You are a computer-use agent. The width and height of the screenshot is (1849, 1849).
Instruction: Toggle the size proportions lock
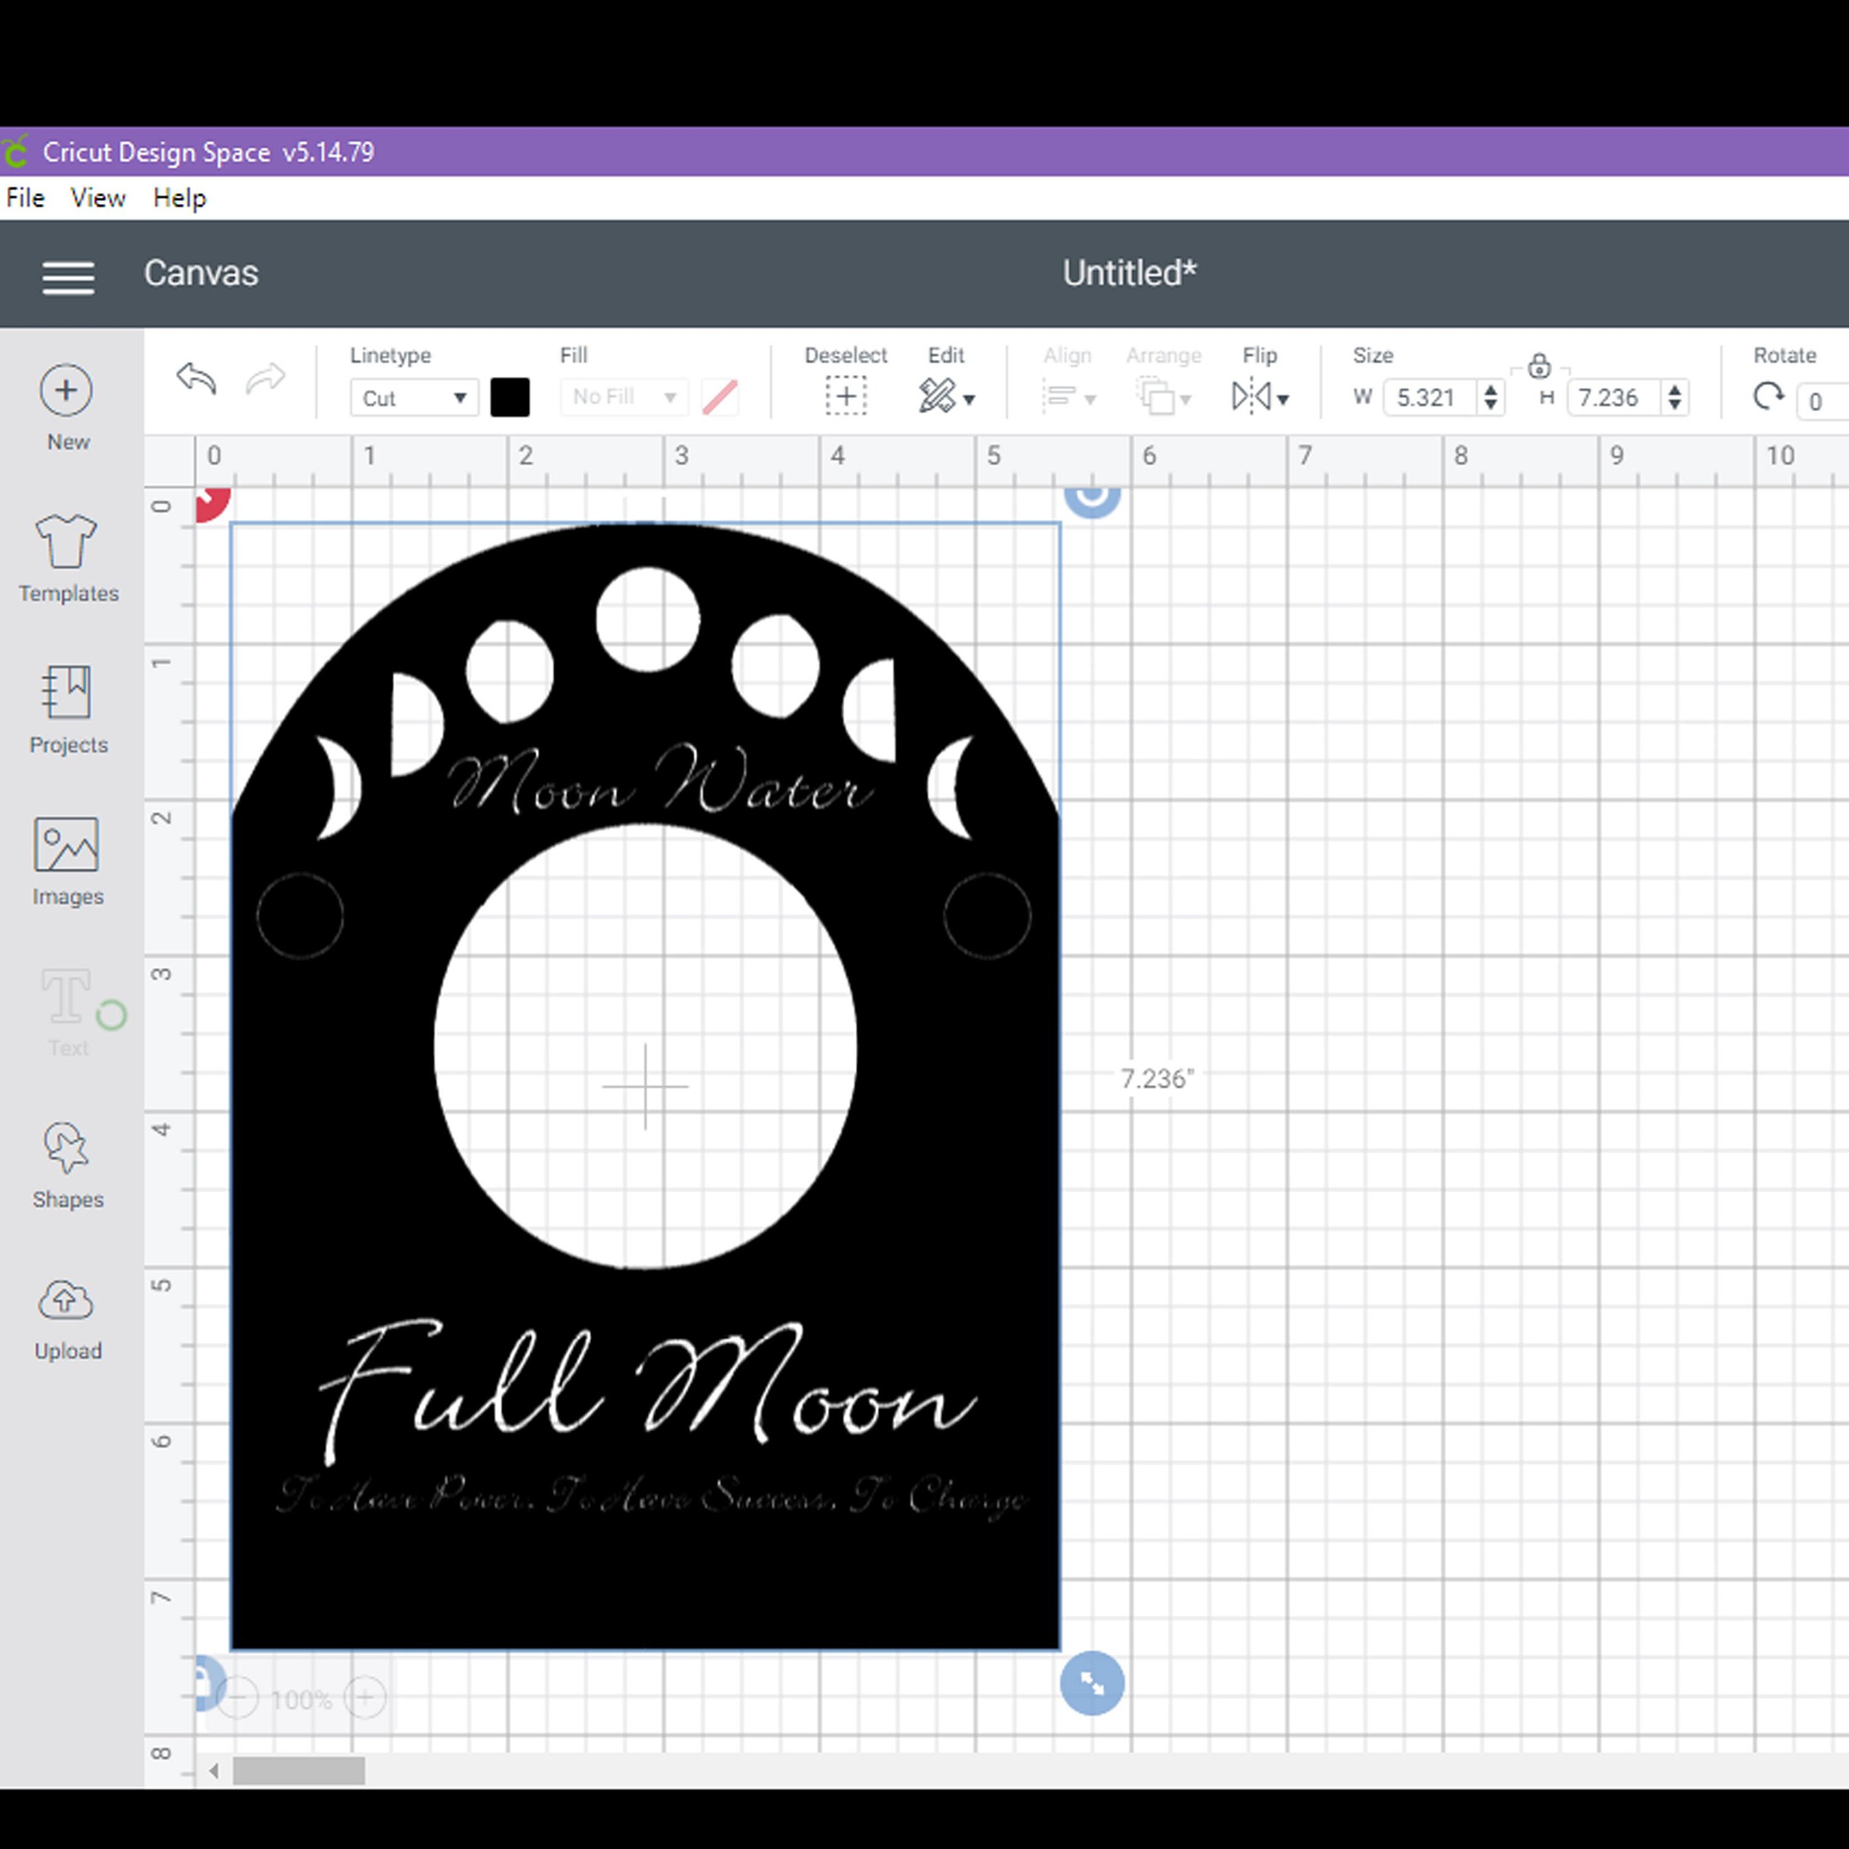click(1539, 367)
